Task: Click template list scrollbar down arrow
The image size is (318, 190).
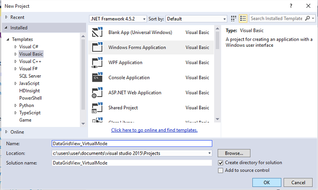Action: [x=217, y=119]
